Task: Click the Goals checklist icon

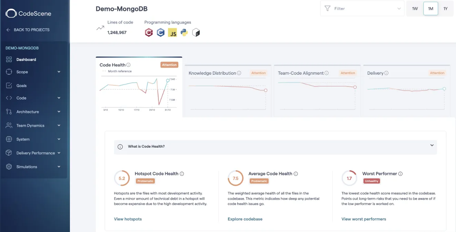Action: pos(9,85)
